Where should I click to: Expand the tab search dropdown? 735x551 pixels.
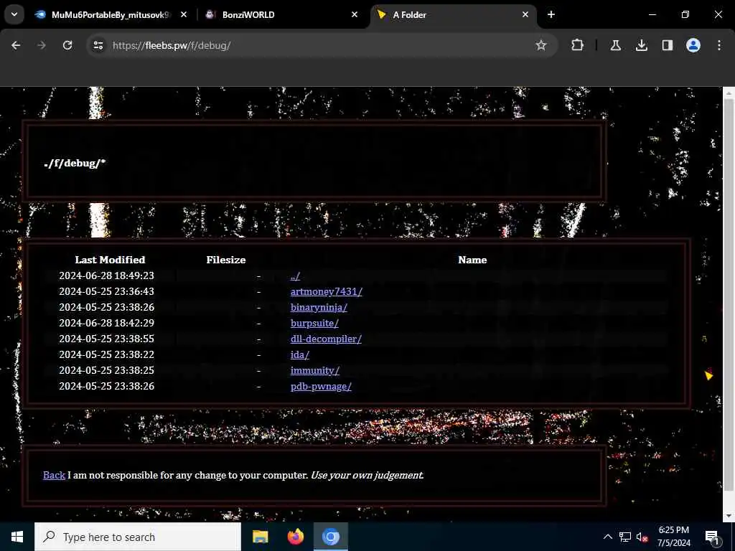pos(14,14)
